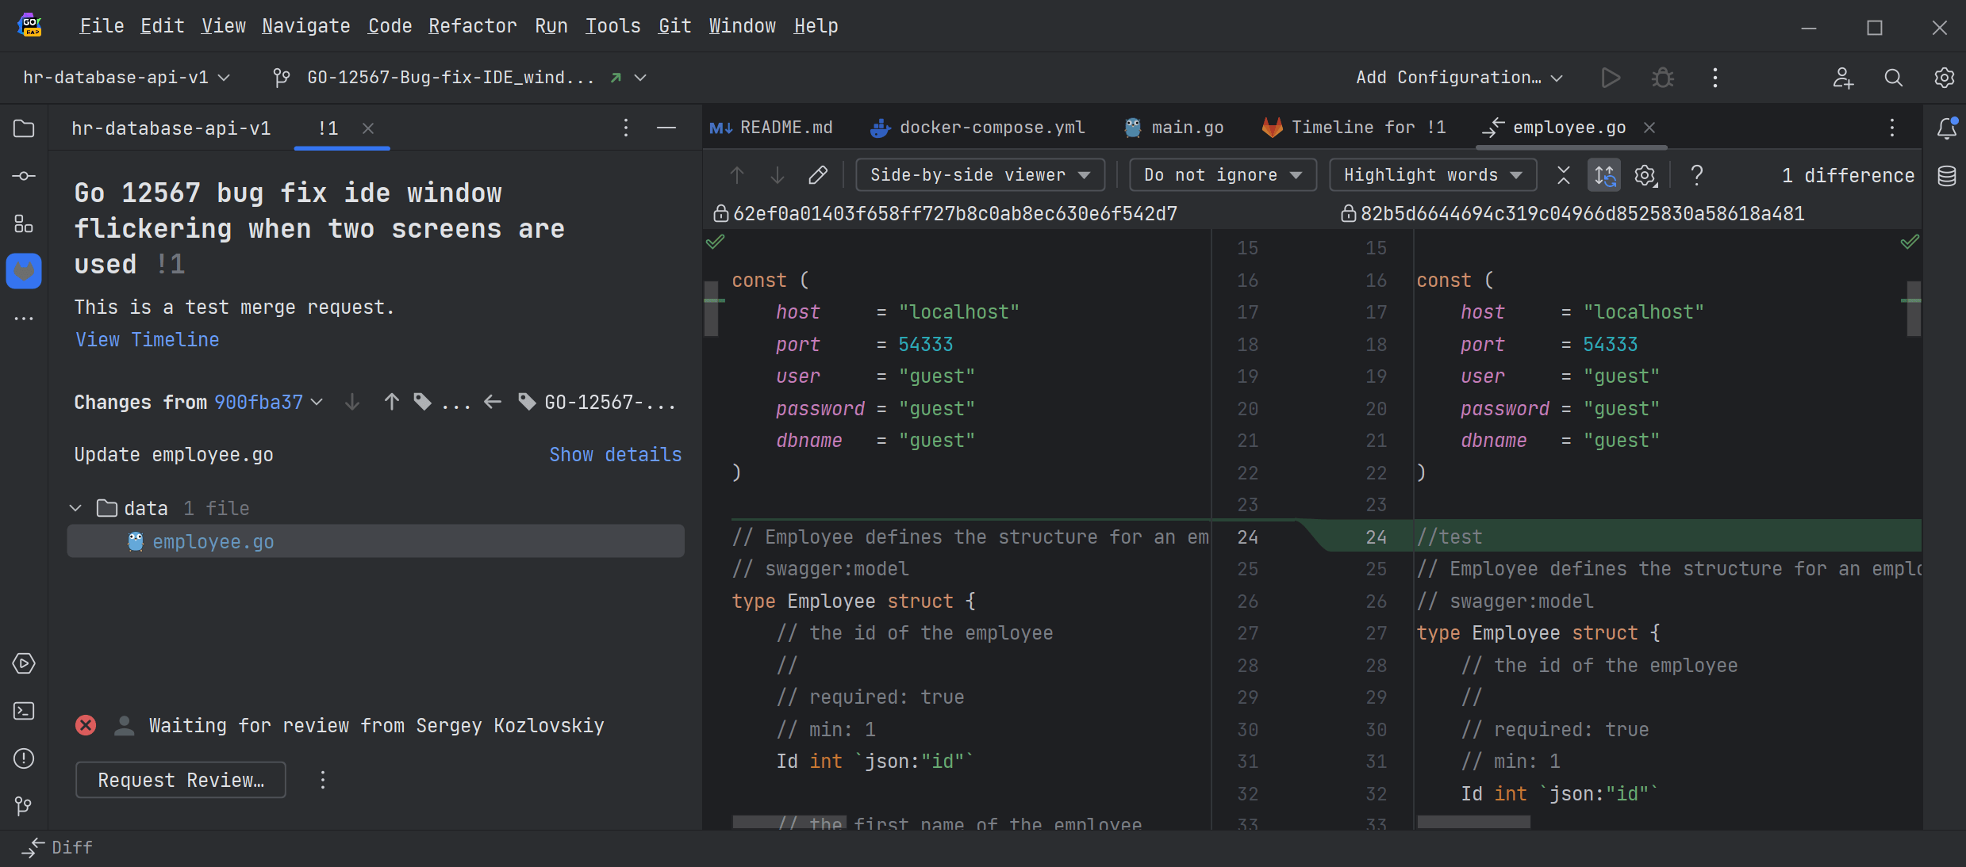This screenshot has height=867, width=1966.
Task: Select employee.go in the changes tree
Action: pyautogui.click(x=213, y=541)
